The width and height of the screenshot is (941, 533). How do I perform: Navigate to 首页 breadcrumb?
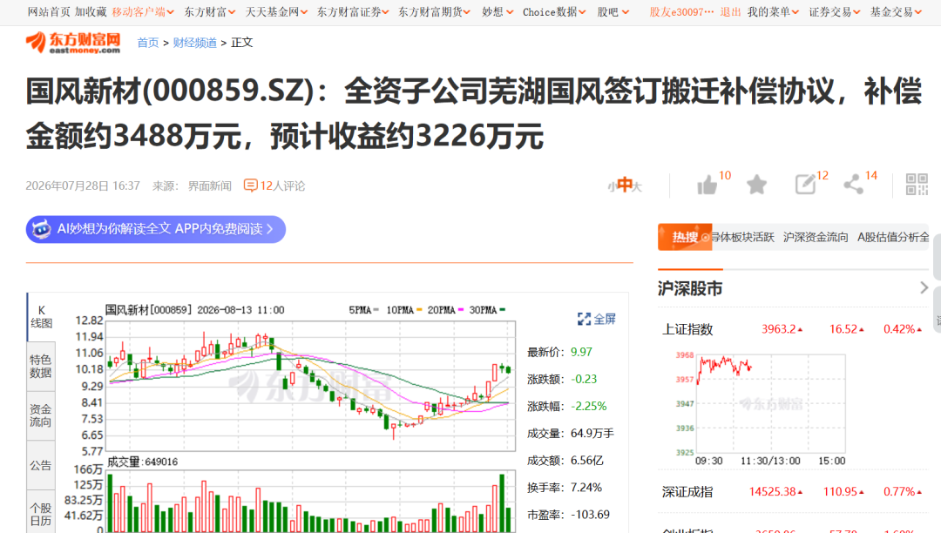pyautogui.click(x=147, y=43)
